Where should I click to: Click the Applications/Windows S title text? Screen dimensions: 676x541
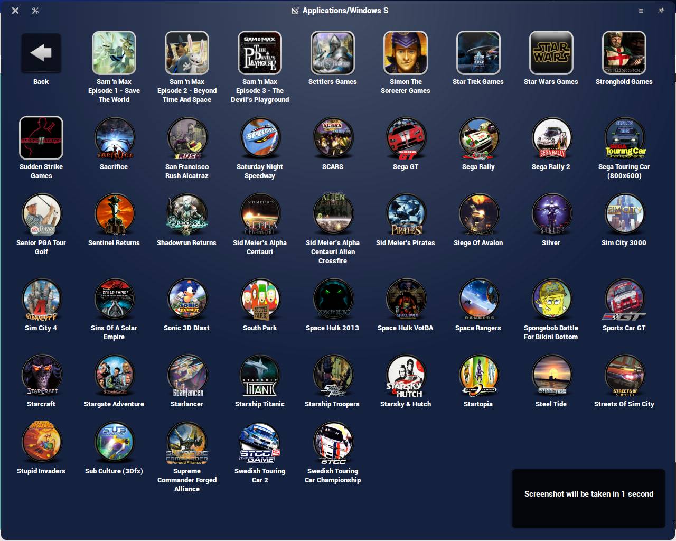pos(345,11)
